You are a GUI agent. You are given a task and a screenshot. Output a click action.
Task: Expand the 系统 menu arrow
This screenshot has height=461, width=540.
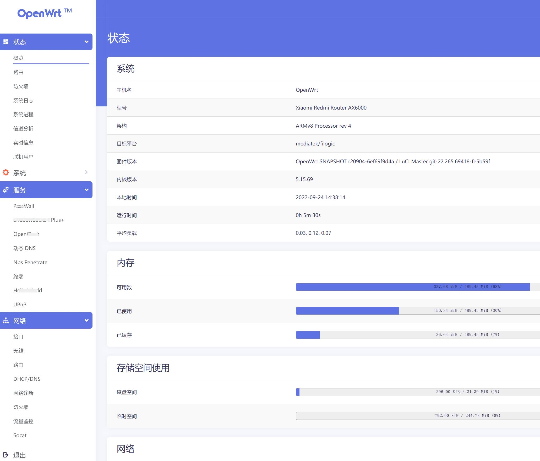(x=86, y=172)
